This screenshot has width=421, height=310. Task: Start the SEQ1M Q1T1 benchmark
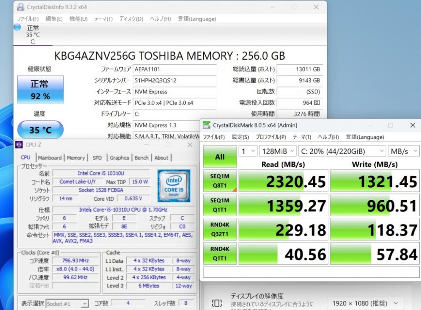click(x=220, y=205)
